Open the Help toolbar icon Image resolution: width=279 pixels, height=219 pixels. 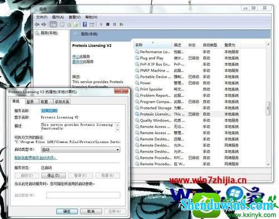[x=85, y=25]
